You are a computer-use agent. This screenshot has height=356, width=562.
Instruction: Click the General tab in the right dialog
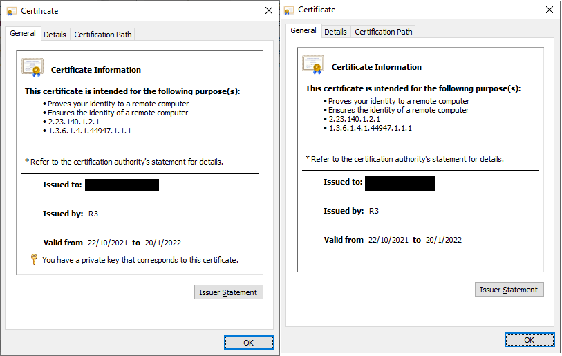pos(303,30)
